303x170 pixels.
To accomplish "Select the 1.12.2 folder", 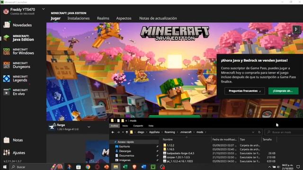I will [170, 145].
